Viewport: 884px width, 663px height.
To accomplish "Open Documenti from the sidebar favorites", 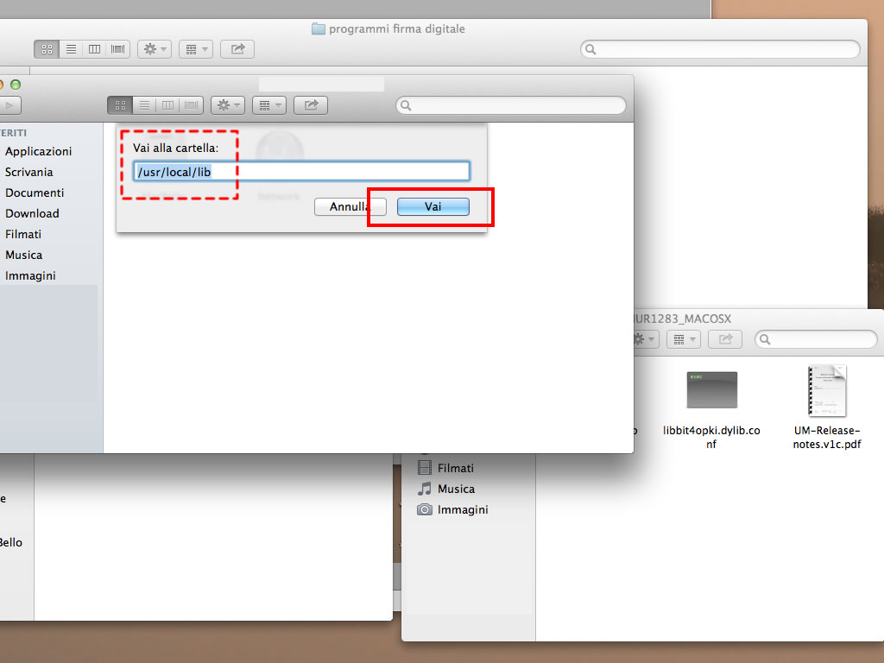I will point(35,193).
